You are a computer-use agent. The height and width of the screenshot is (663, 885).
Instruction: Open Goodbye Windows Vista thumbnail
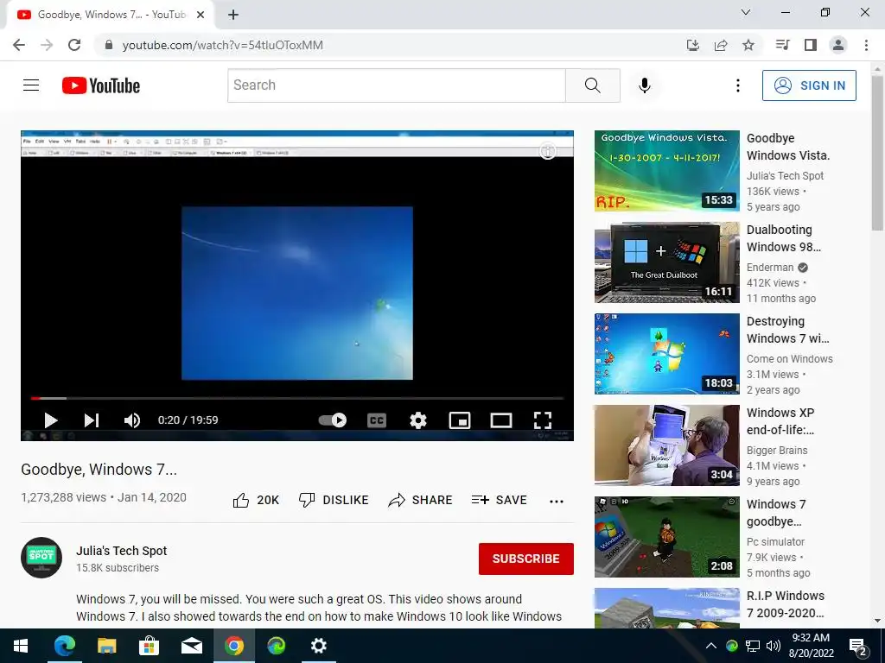coord(666,171)
